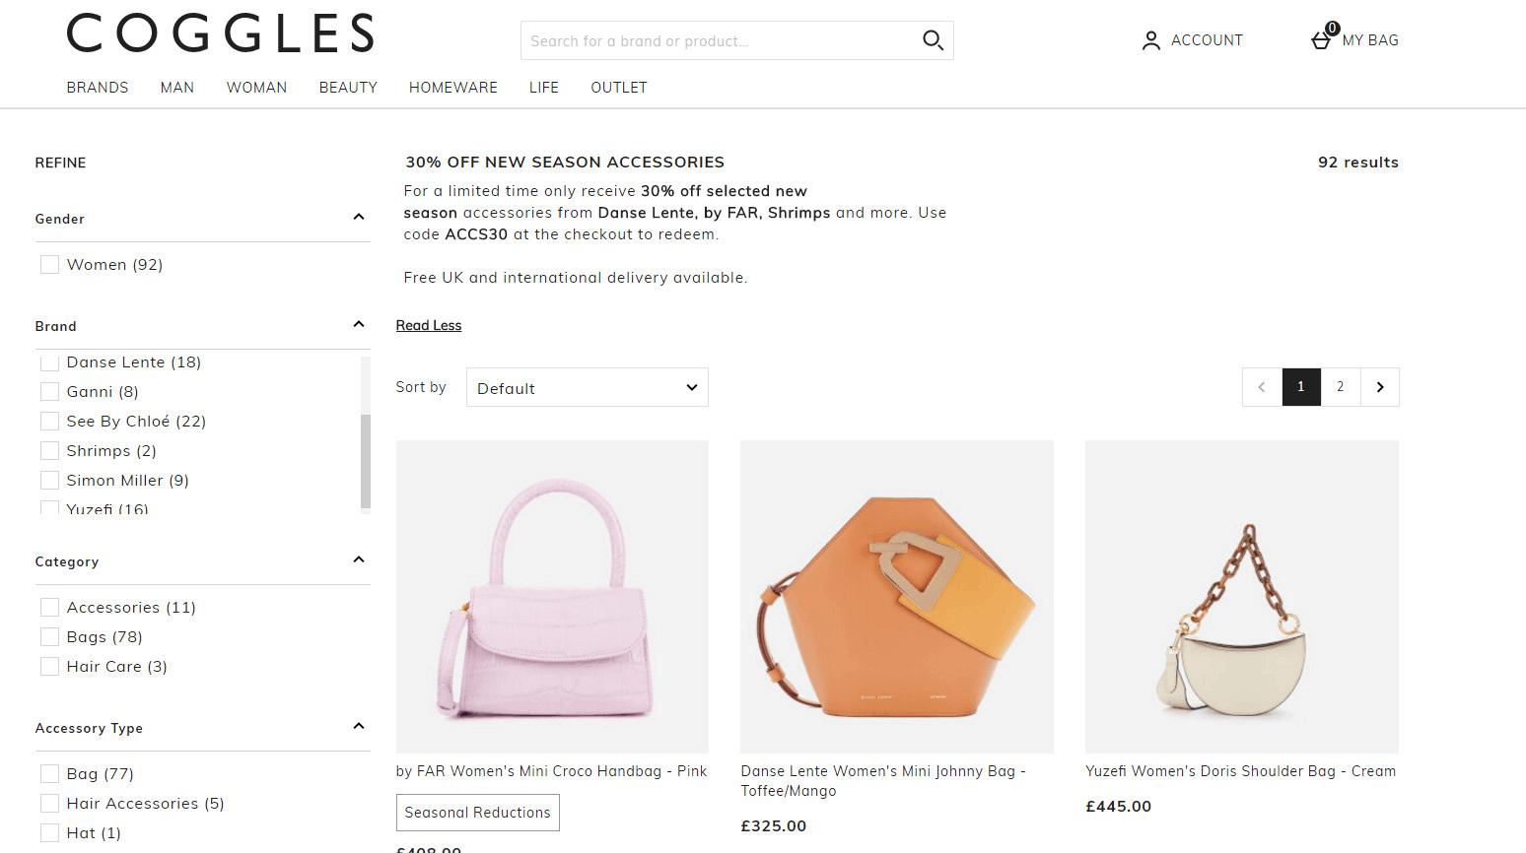Viewport: 1526px width, 853px height.
Task: Enable the Bags (78) category filter
Action: [49, 637]
